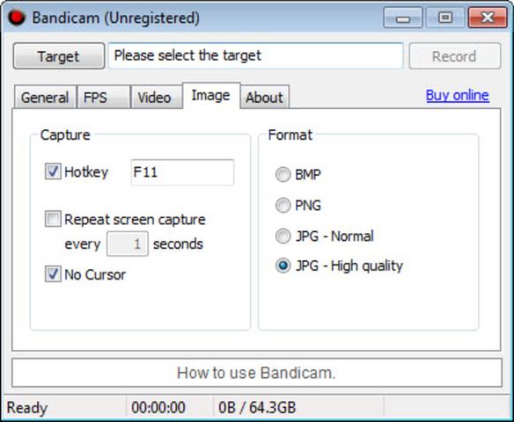Enable the Hotkey checkbox
This screenshot has width=514, height=422.
[x=53, y=171]
